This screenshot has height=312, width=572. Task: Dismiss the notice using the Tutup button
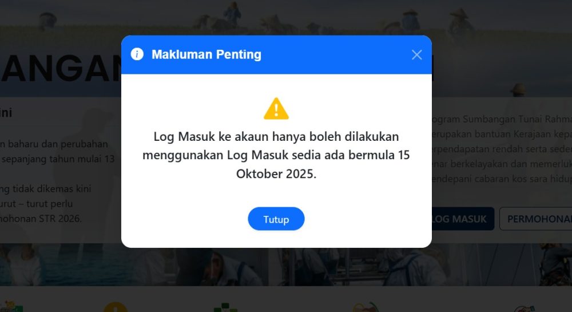[276, 219]
